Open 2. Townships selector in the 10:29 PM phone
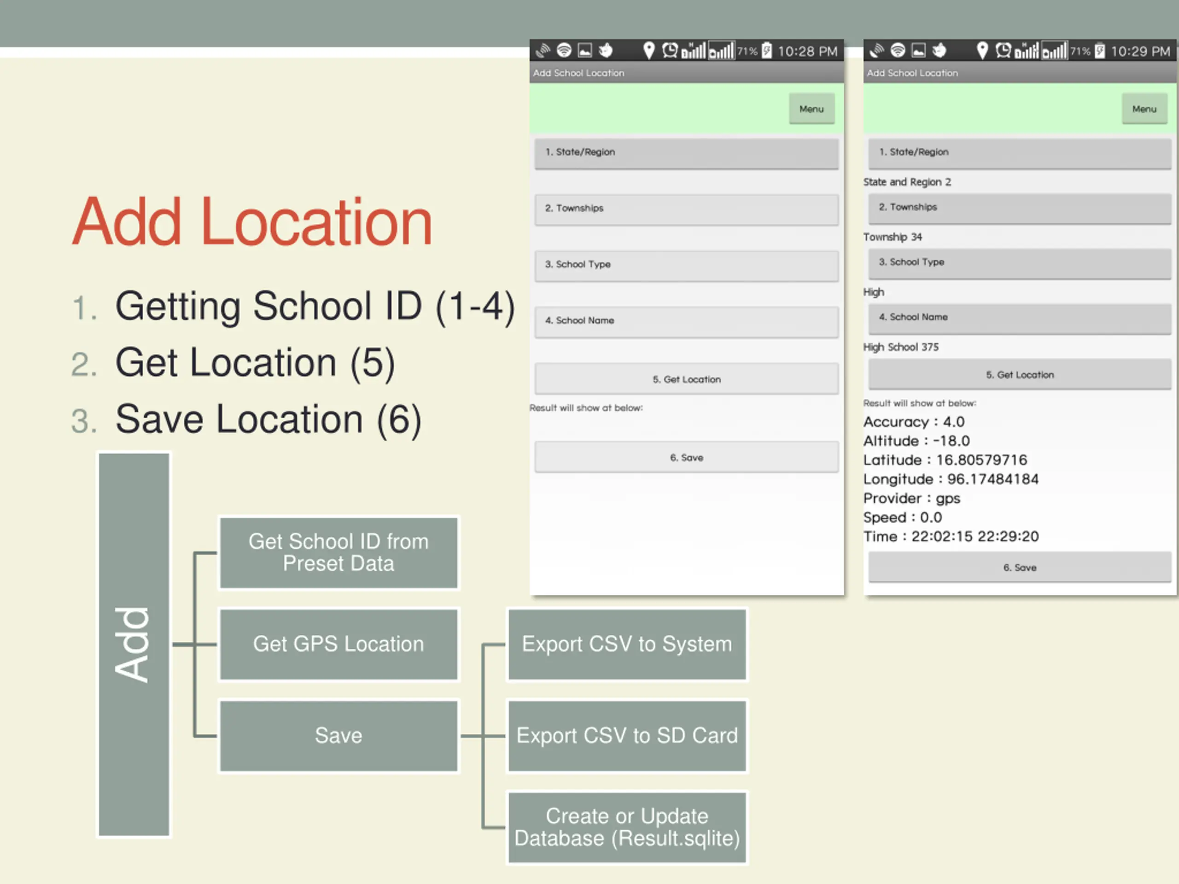 [x=1020, y=209]
